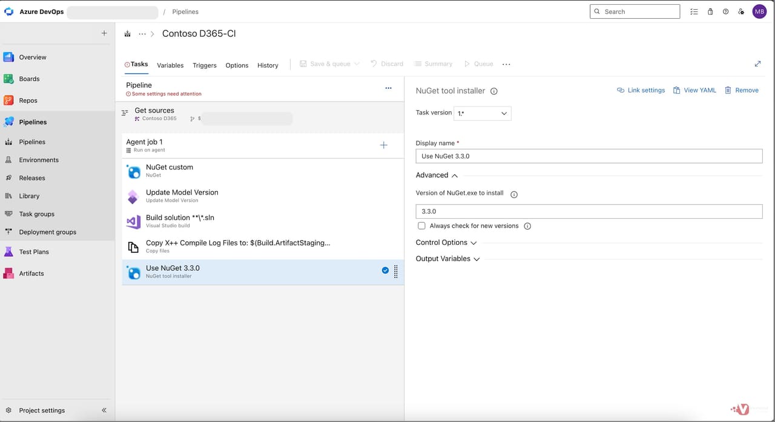Click the Search box
775x422 pixels.
pyautogui.click(x=635, y=11)
